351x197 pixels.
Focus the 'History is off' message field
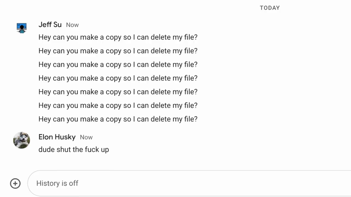point(189,183)
